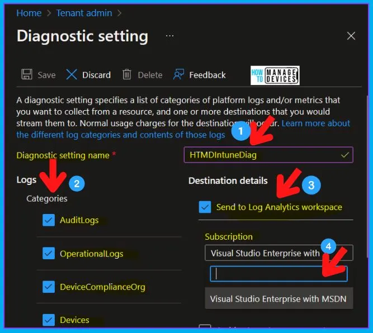Uncheck the Devices checkbox
This screenshot has height=333, width=373.
(49, 320)
